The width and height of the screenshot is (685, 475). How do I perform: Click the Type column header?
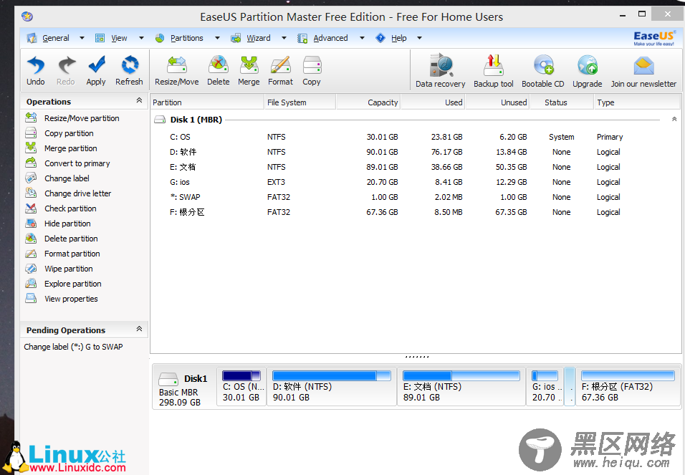[x=637, y=102]
